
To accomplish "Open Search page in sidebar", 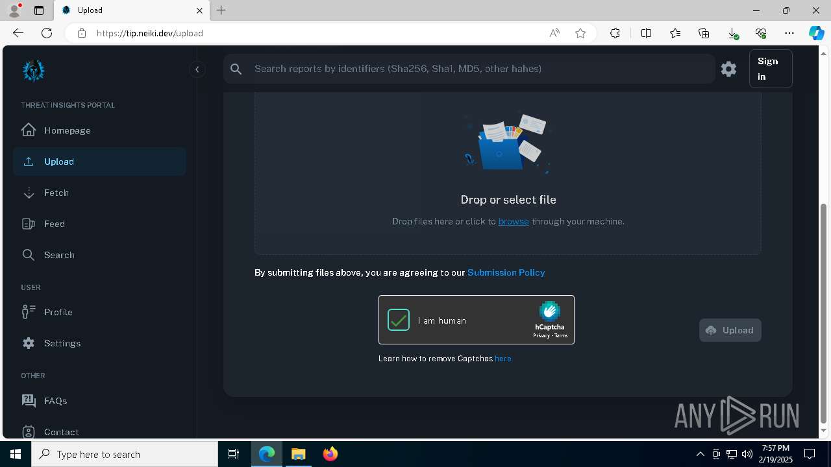I will [99, 255].
